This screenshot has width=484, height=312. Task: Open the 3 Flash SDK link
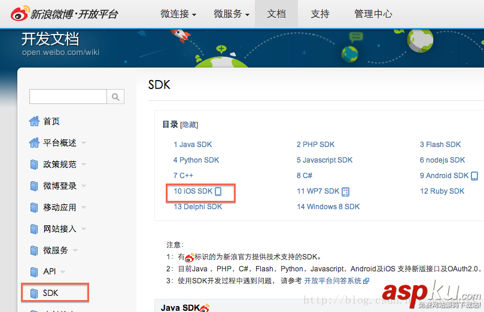click(440, 144)
